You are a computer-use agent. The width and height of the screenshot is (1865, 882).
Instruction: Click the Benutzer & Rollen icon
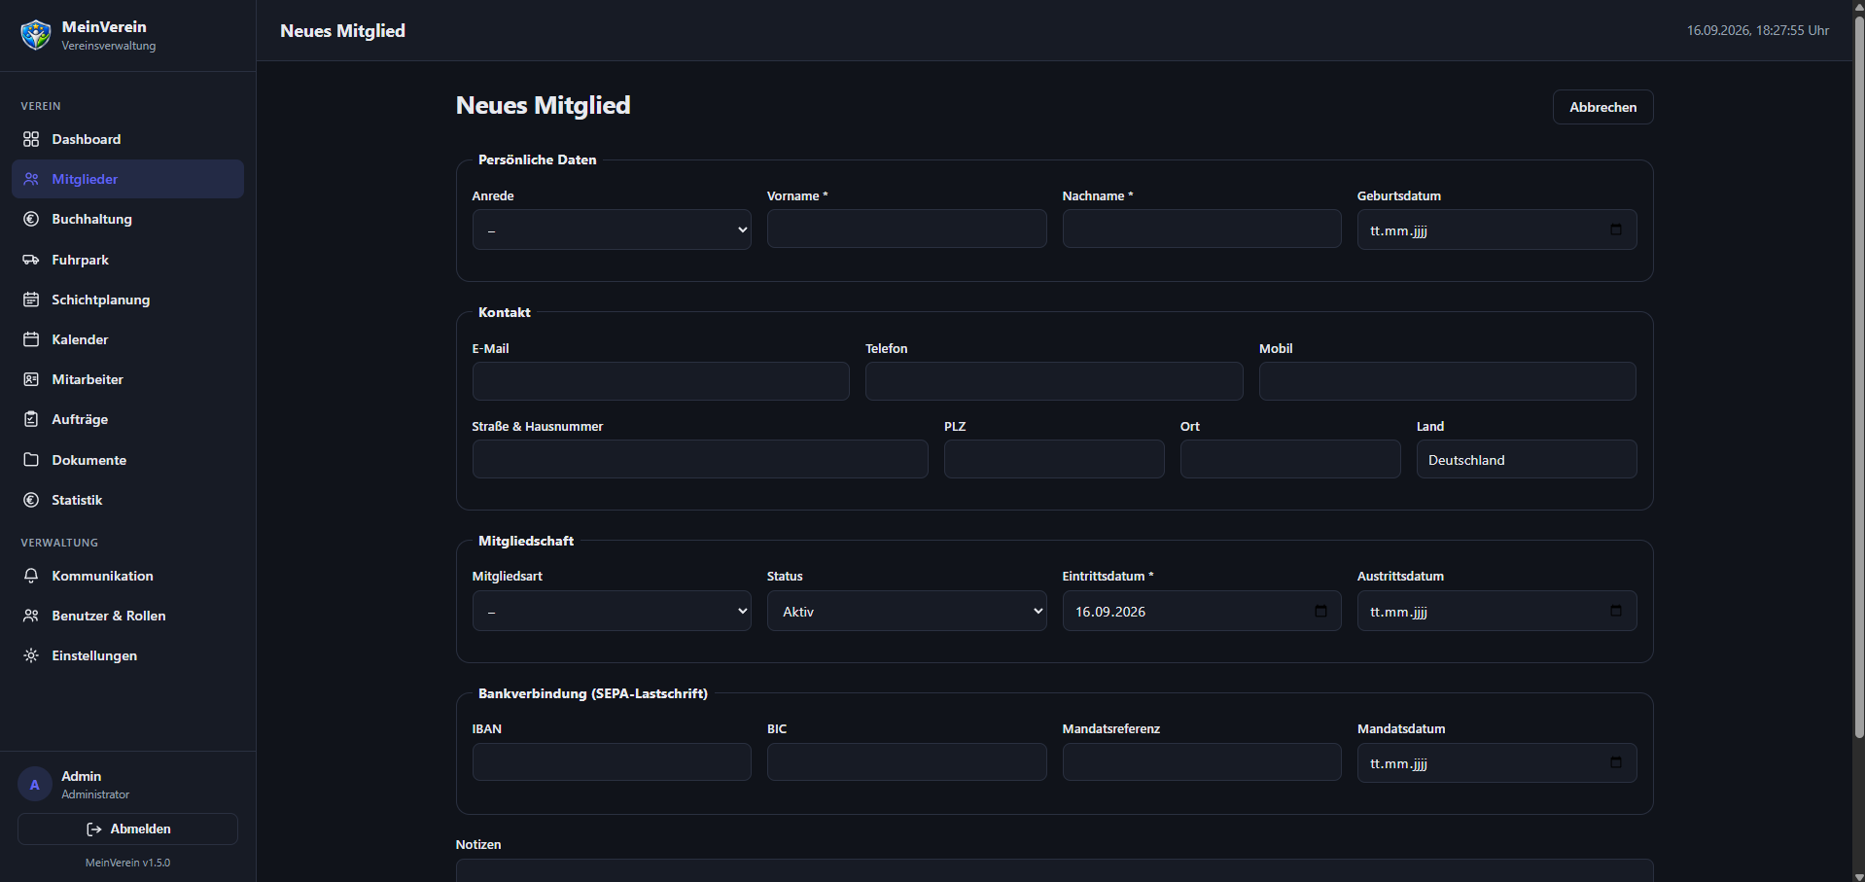pyautogui.click(x=31, y=616)
